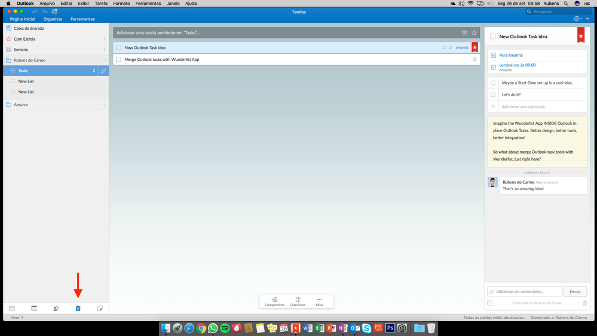Toggle the red star ribbon on New Outlook Task idea row
Screen dimensions: 597x336
474,47
